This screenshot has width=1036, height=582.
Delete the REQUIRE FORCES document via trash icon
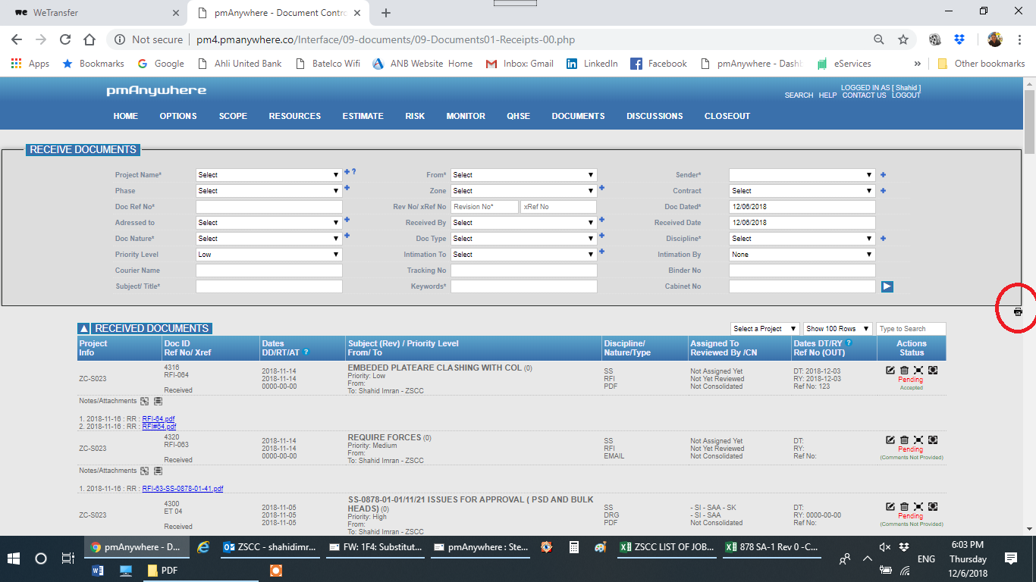tap(904, 440)
